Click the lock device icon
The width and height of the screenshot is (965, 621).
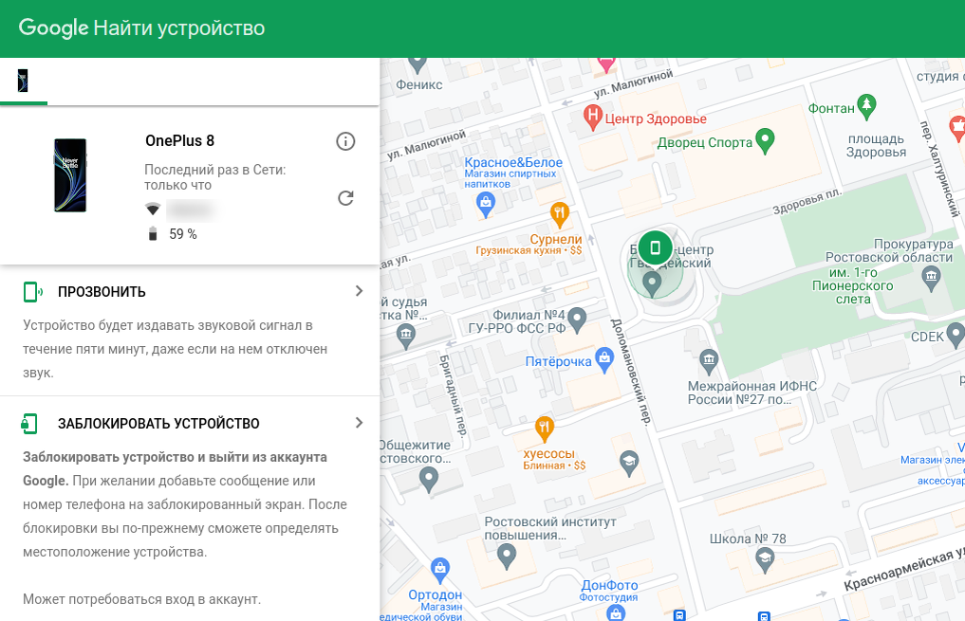coord(29,424)
